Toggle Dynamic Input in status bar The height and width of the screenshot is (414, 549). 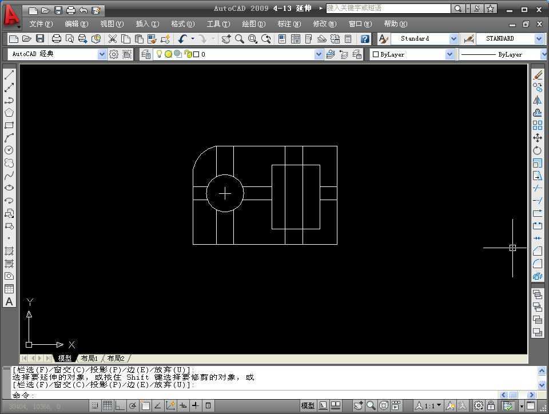(183, 405)
